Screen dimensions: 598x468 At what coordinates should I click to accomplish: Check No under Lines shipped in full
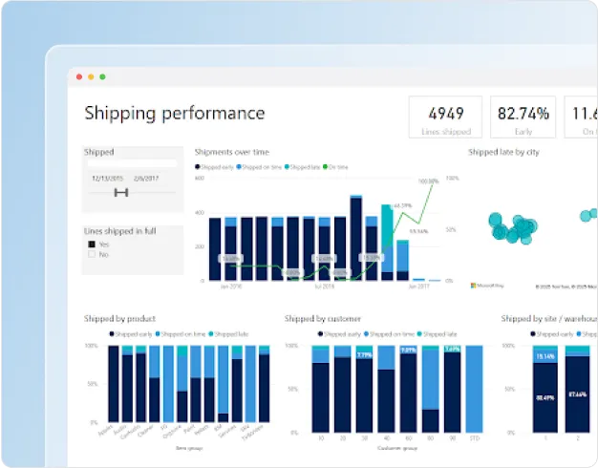point(92,254)
